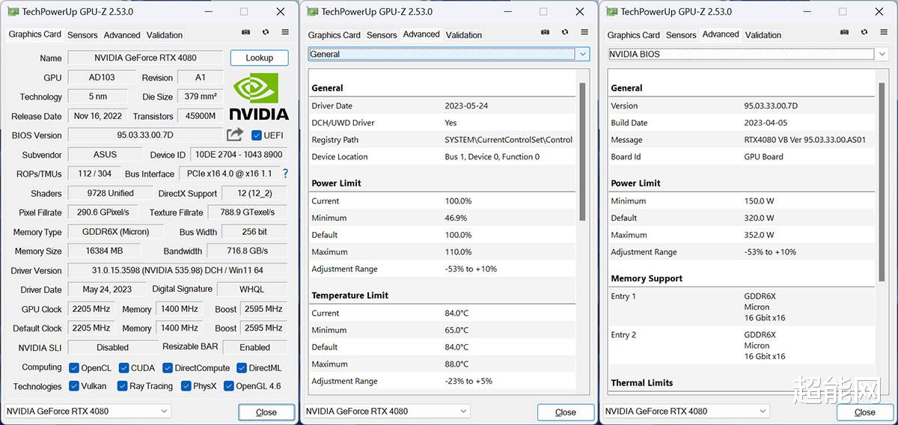Screen dimensions: 898x425
Task: Open GPU selector dropdown in left window
Action: click(x=88, y=411)
